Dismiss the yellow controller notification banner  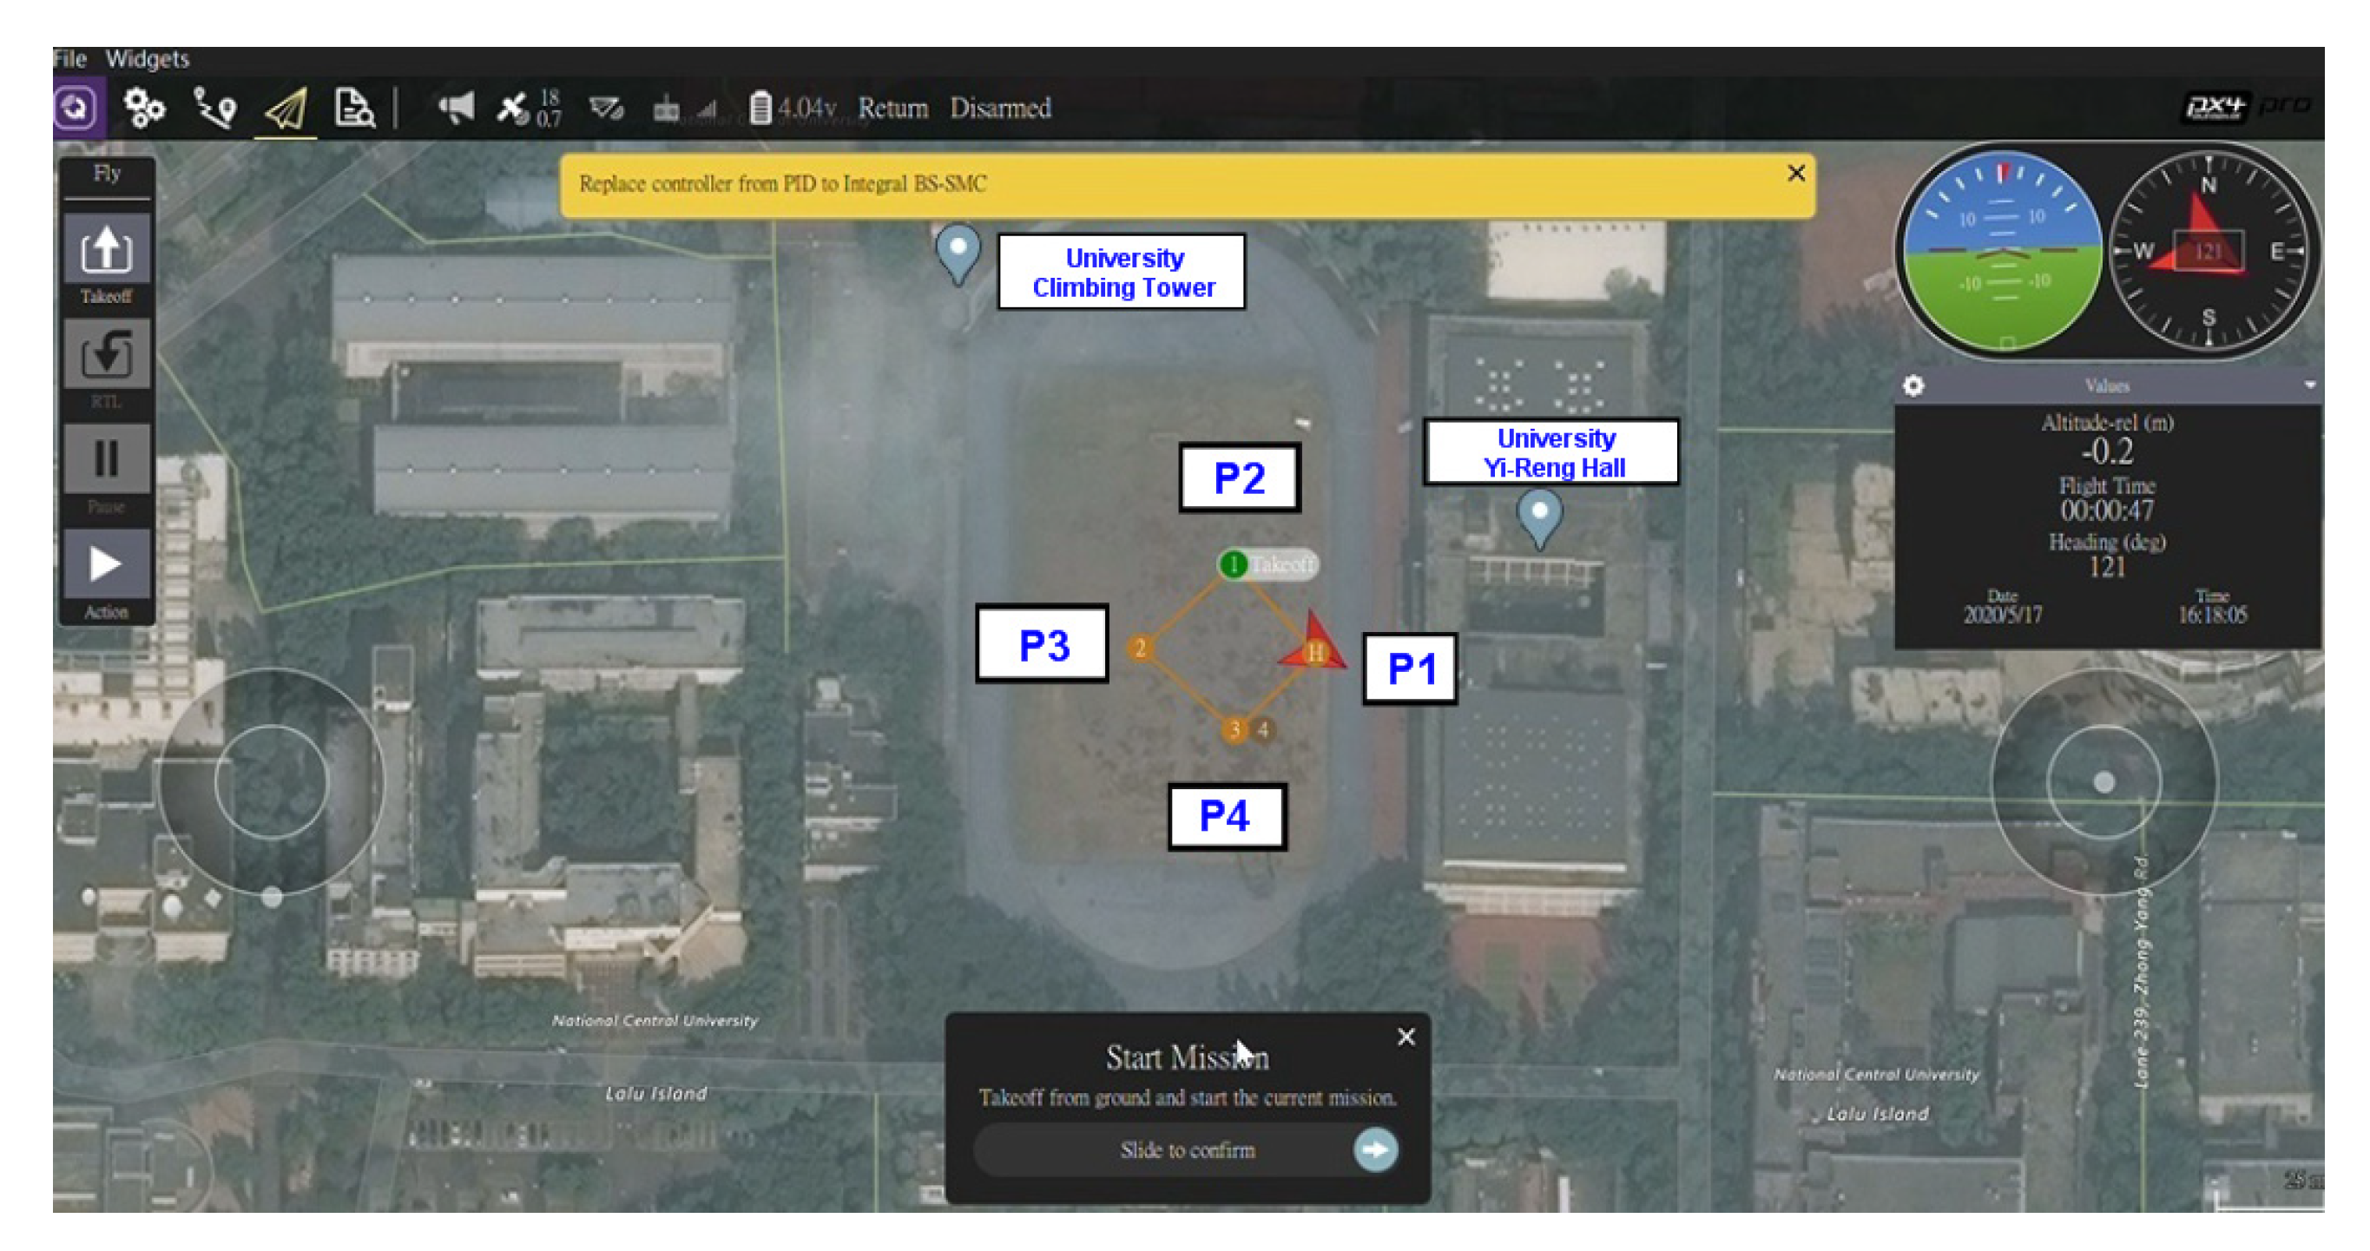(1795, 173)
